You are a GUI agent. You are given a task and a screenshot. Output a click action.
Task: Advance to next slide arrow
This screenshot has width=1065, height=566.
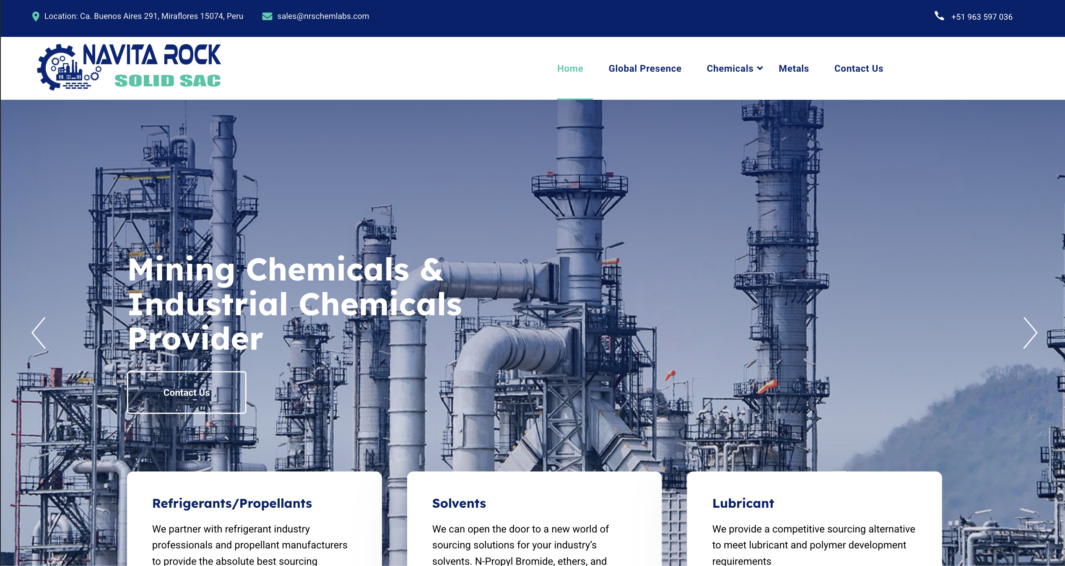tap(1030, 333)
